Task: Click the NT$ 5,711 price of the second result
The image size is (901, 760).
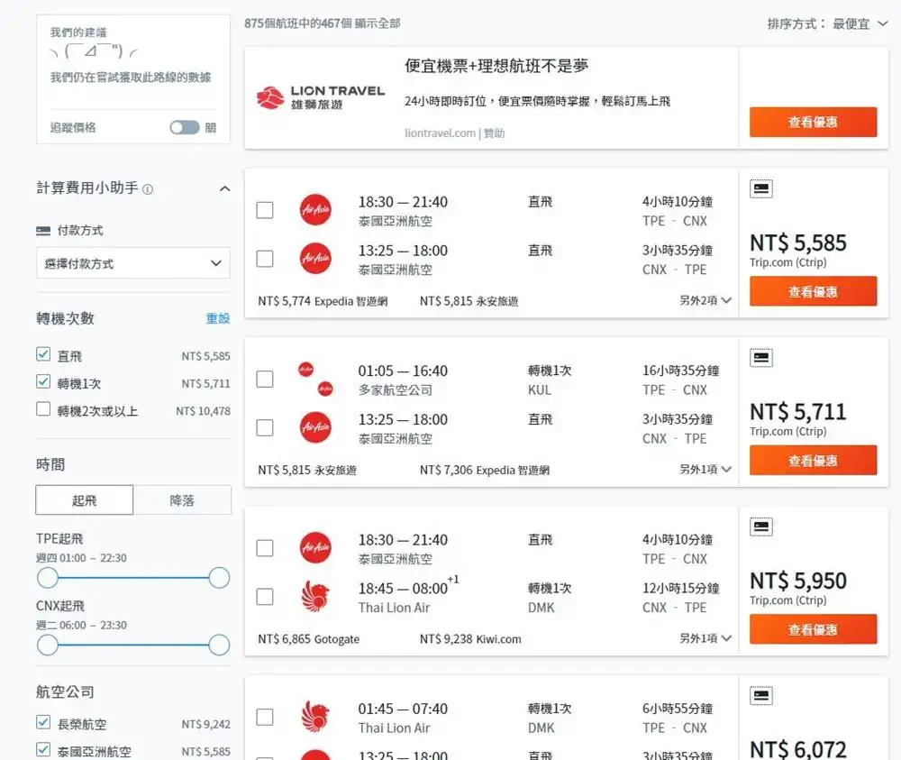Action: 798,412
